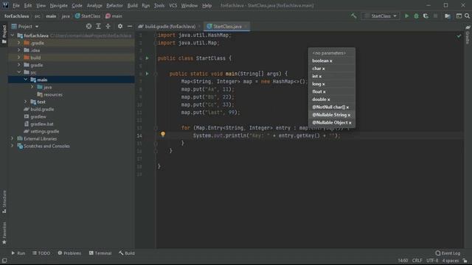Click tool window quick access icon bottom-left
This screenshot has height=265, width=472.
4,261
